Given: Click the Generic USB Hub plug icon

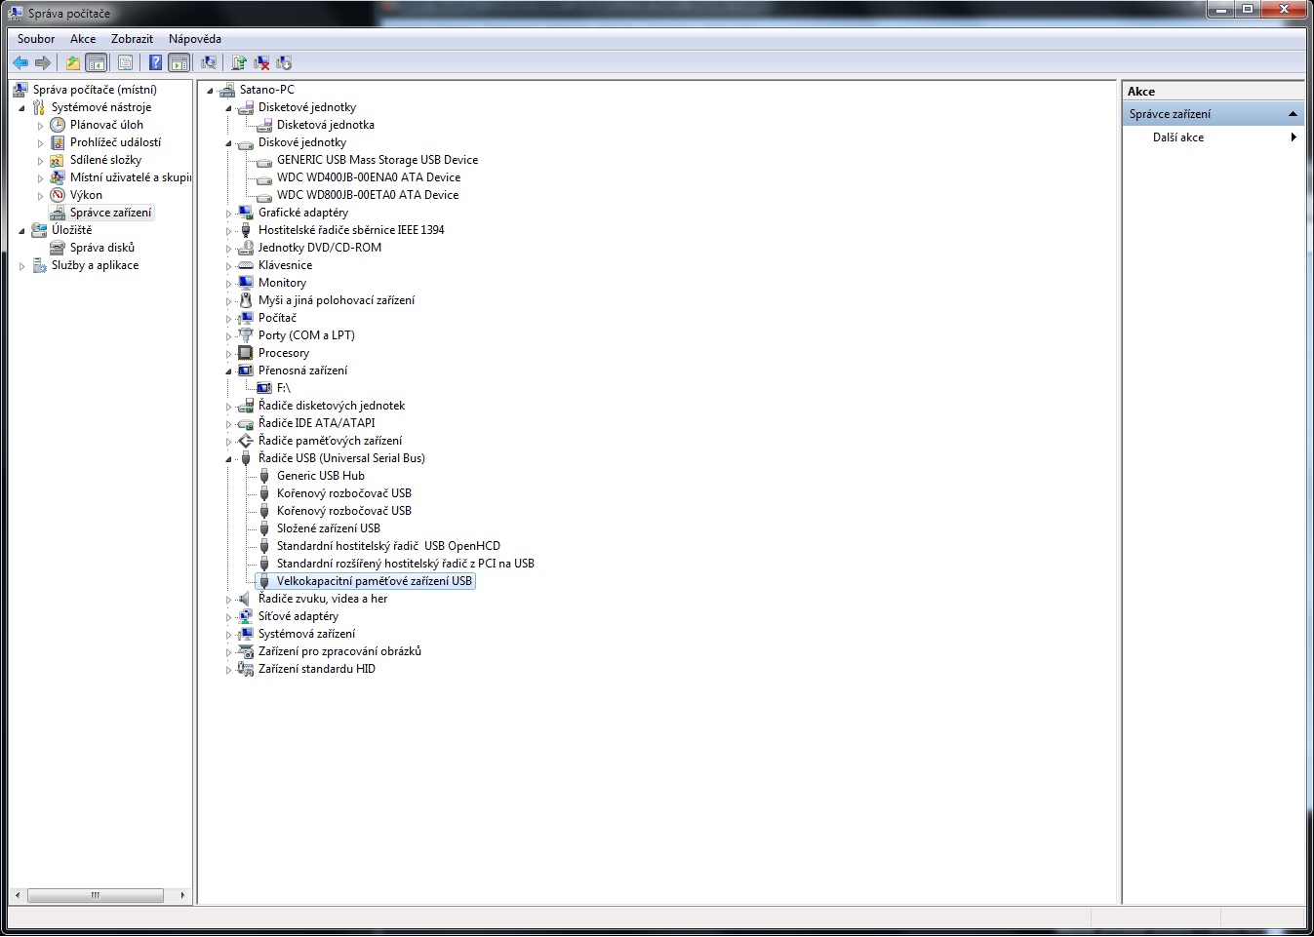Looking at the screenshot, I should [264, 476].
